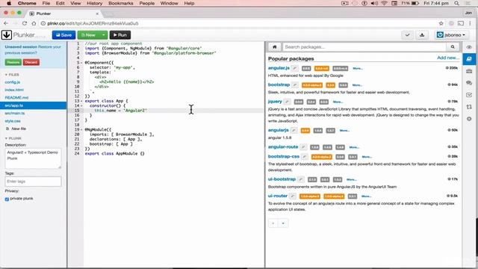The width and height of the screenshot is (478, 269).
Task: Collapse the FILES section
Action: [12, 75]
